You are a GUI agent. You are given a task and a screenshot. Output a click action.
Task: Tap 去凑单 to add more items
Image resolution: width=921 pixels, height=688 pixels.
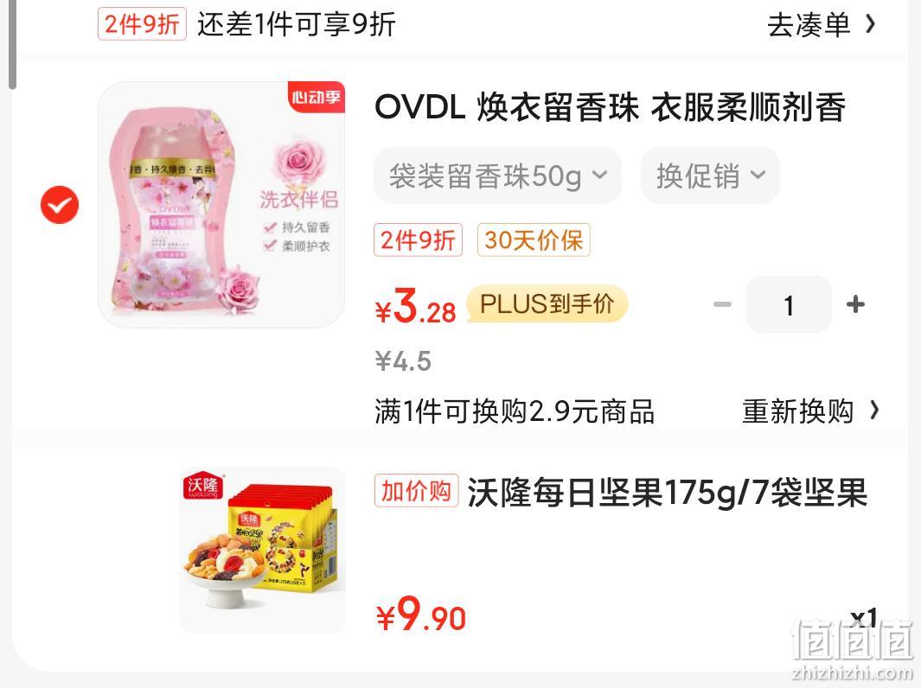(x=809, y=25)
